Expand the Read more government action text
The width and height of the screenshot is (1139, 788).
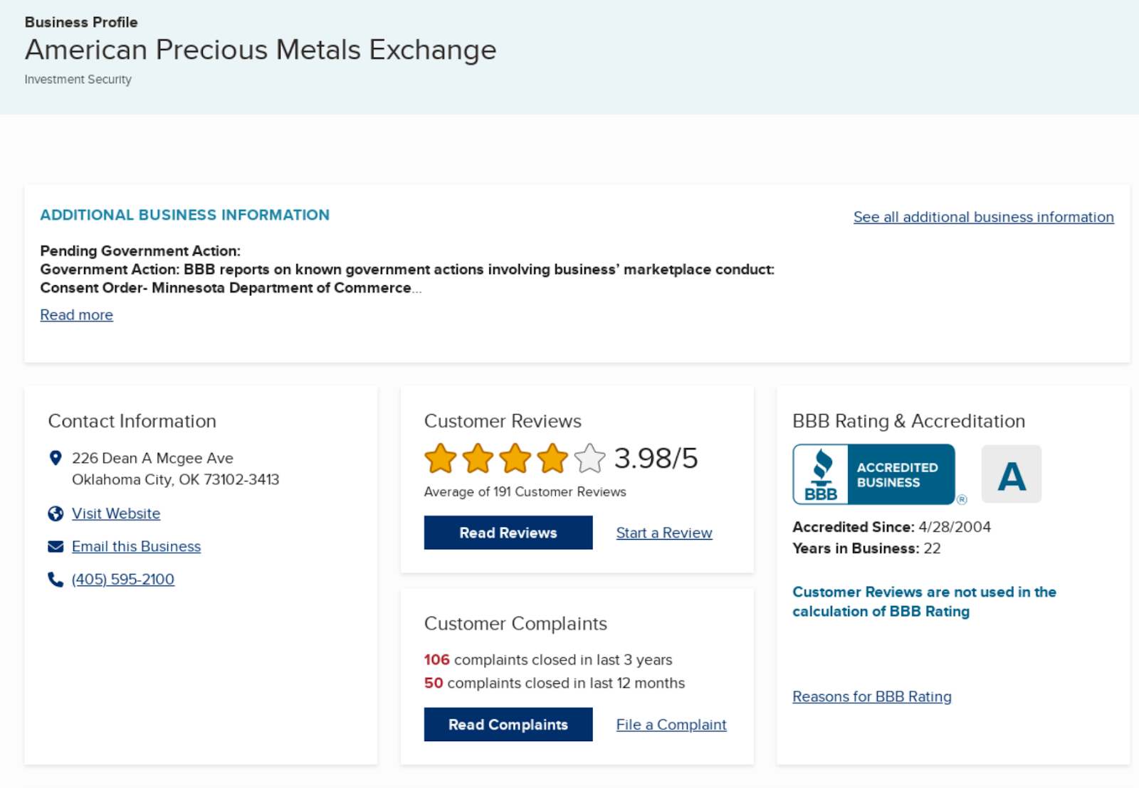pyautogui.click(x=76, y=315)
